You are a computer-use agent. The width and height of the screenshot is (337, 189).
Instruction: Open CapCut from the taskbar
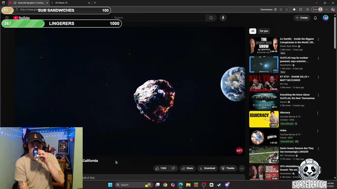(x=211, y=185)
